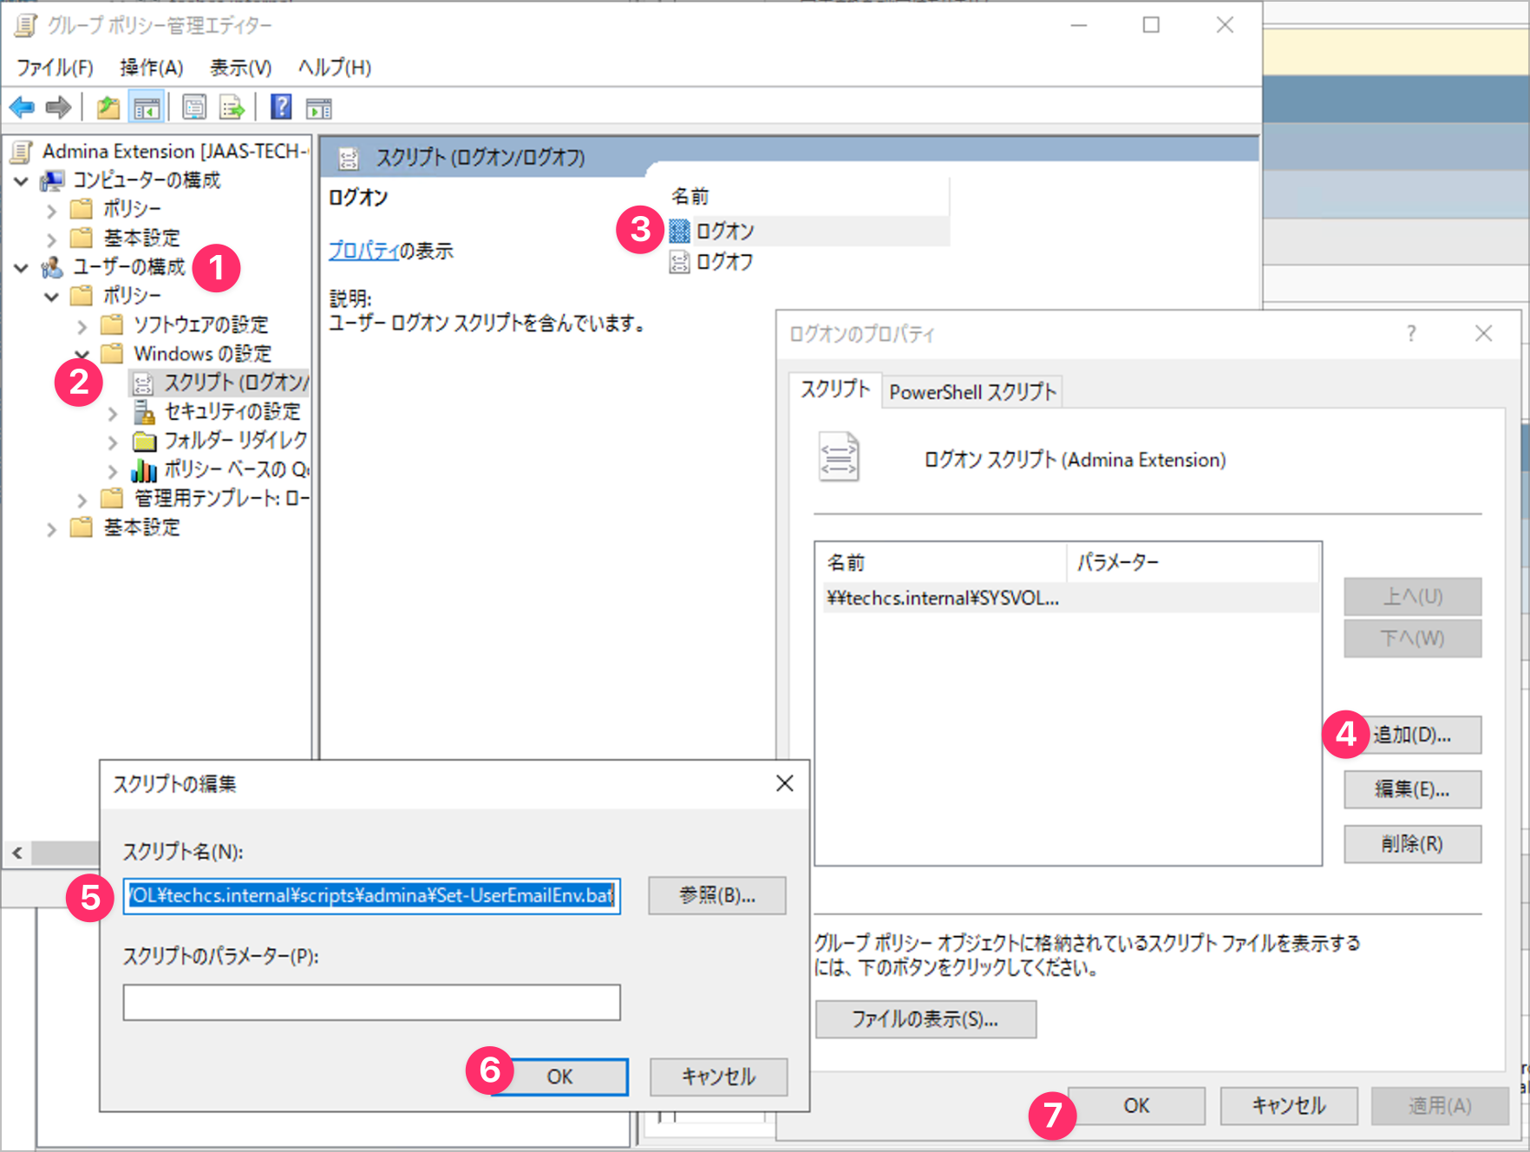Expand the フォルダー リダイレクト node
The image size is (1530, 1152).
[113, 442]
